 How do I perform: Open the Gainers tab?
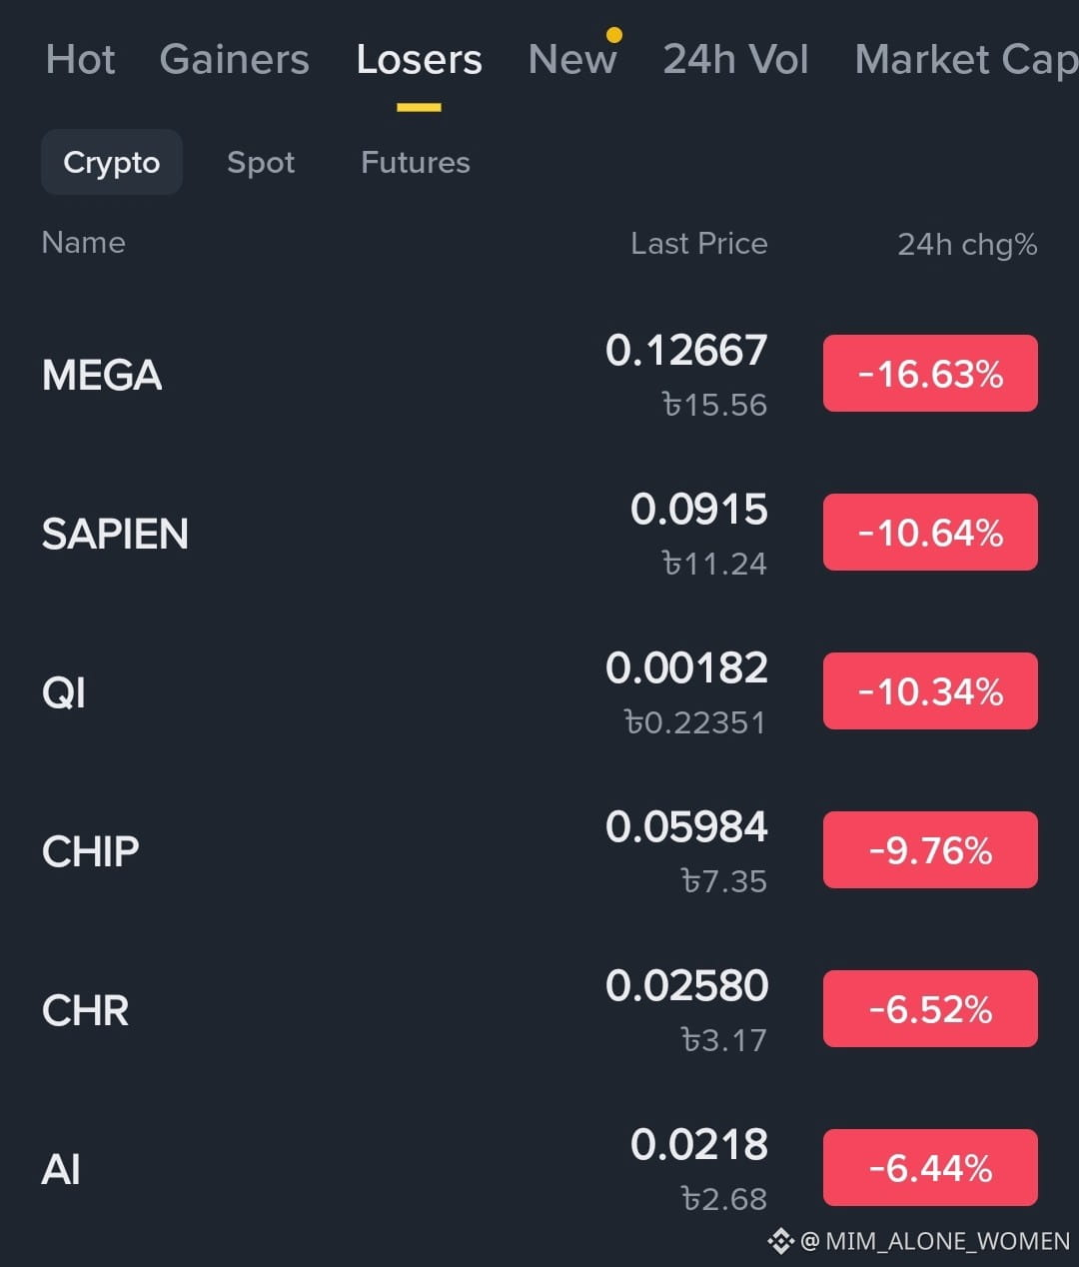(x=234, y=59)
